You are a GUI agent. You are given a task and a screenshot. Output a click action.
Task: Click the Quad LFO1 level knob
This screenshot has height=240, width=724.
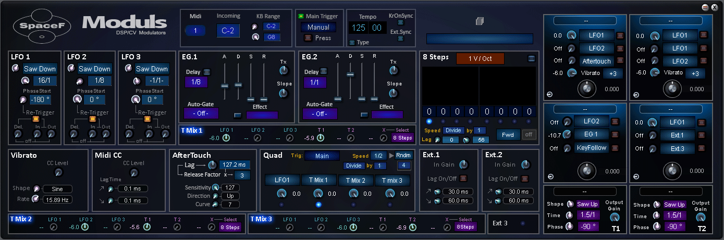(x=281, y=194)
